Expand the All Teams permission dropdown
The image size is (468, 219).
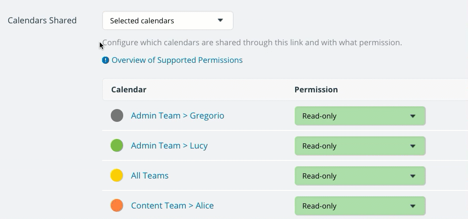360,176
